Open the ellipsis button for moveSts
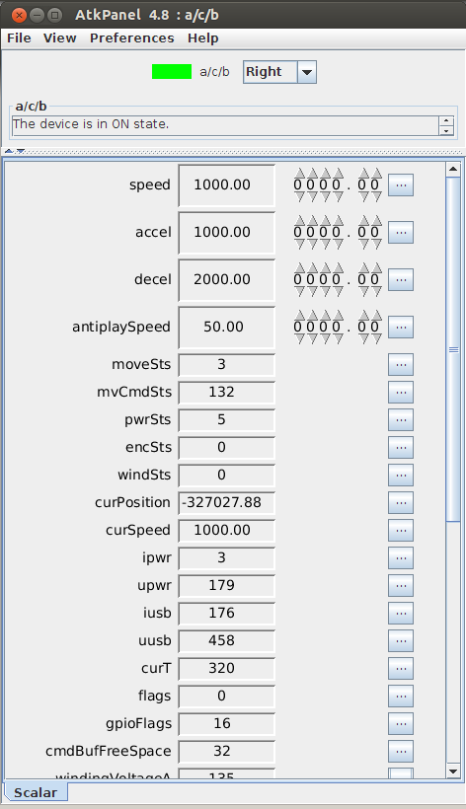This screenshot has width=466, height=809. click(401, 364)
